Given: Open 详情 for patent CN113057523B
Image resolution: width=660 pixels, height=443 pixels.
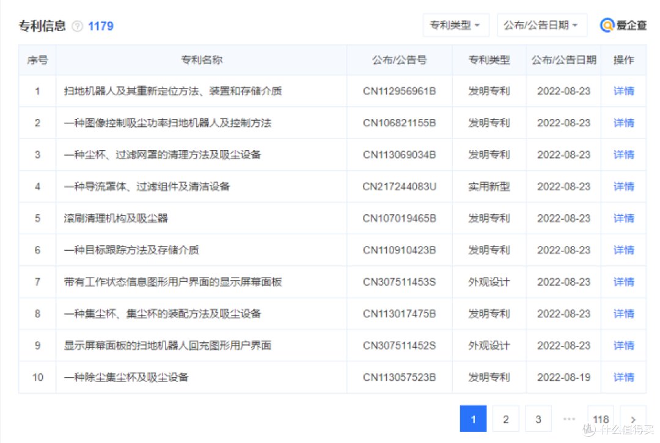Looking at the screenshot, I should (624, 378).
